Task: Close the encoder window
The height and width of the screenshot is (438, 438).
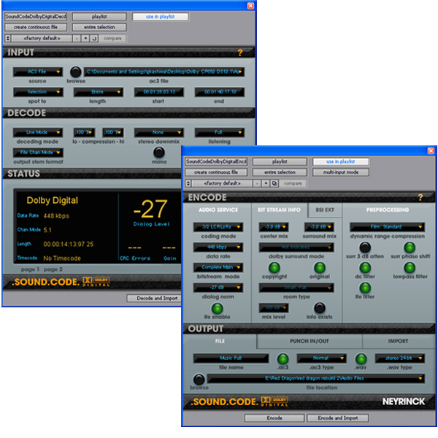Action: [431, 151]
